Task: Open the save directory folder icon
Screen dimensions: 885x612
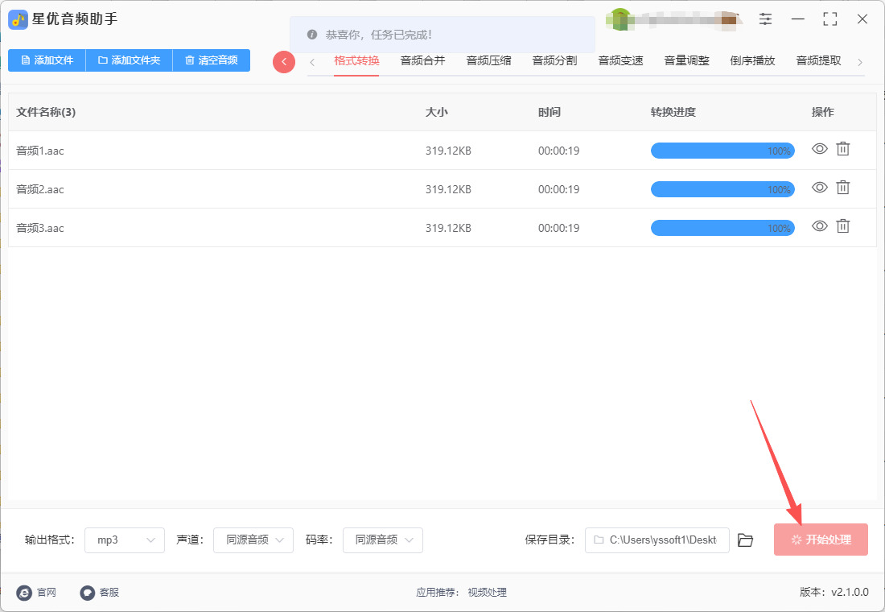Action: tap(746, 540)
